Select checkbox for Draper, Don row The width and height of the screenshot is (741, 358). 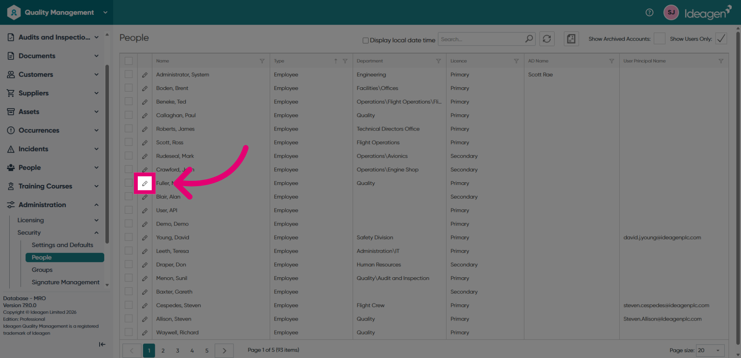(129, 264)
